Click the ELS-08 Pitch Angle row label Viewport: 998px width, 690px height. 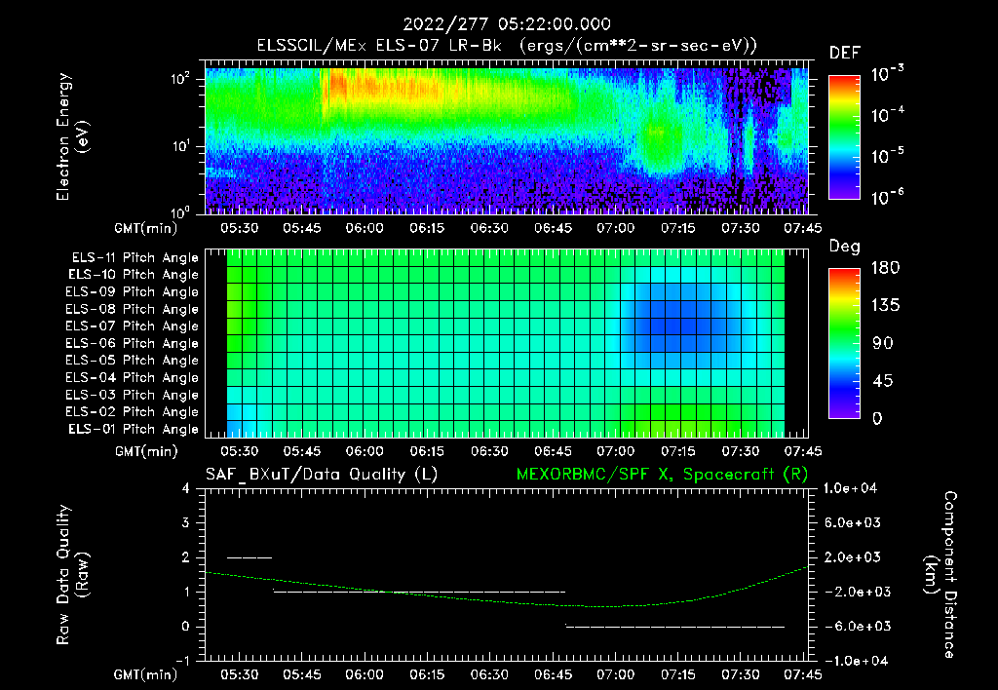133,309
